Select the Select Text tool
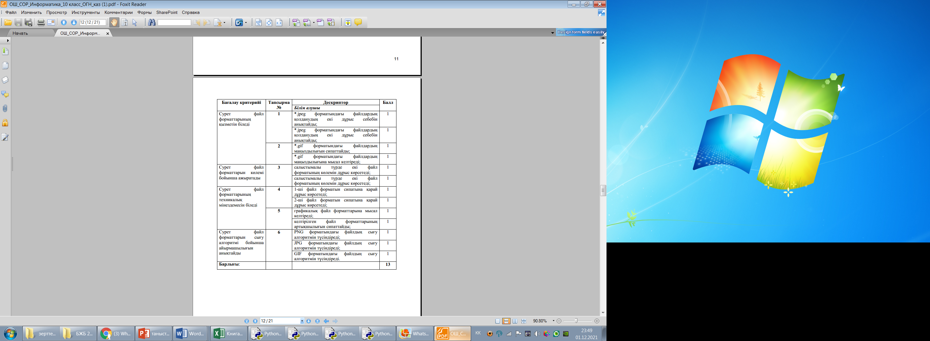The width and height of the screenshot is (930, 341). [124, 23]
